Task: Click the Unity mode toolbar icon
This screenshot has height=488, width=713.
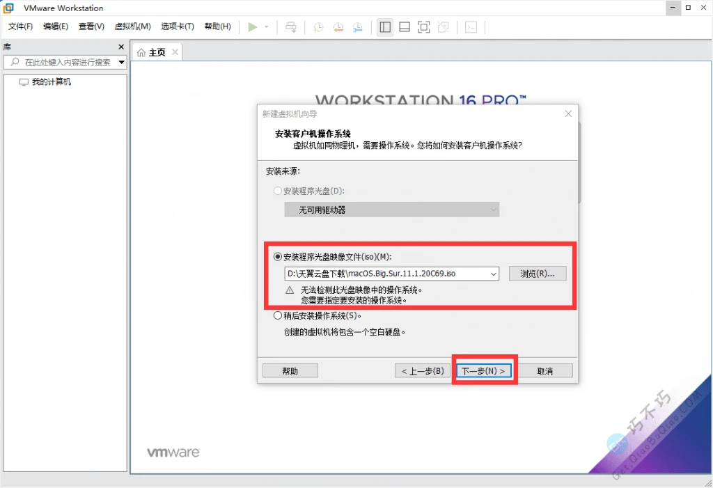Action: pos(444,27)
